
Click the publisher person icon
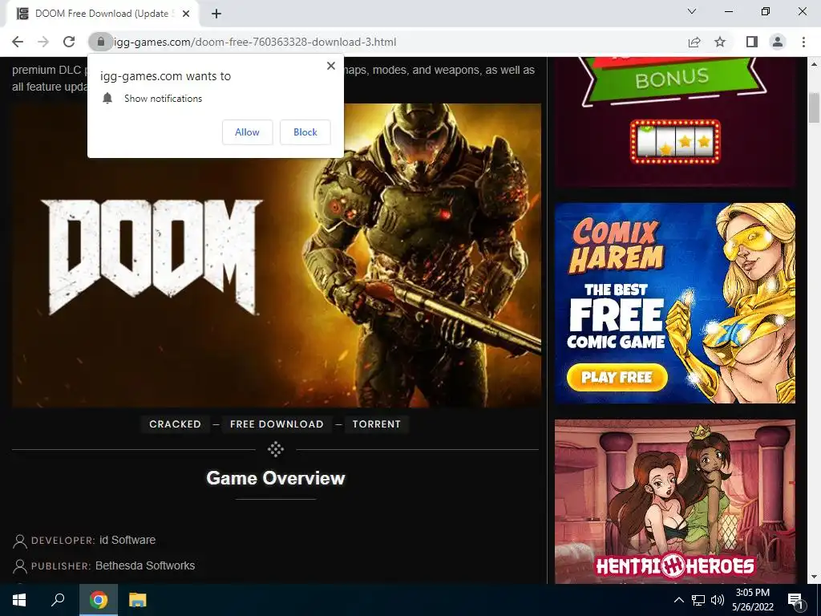pyautogui.click(x=19, y=566)
